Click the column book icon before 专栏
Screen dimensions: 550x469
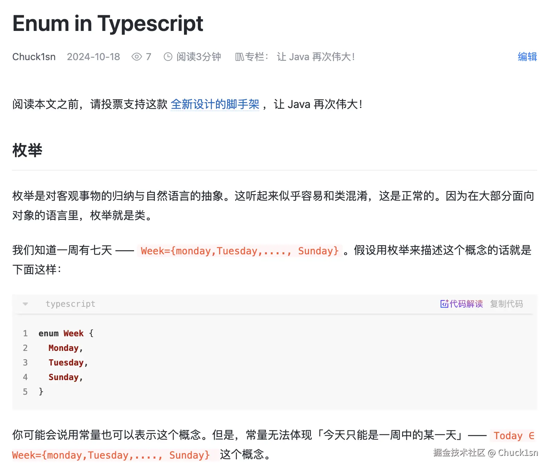tap(240, 57)
